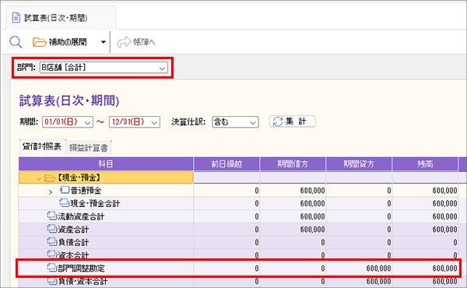Select the 負債合計 row label

tap(73, 242)
